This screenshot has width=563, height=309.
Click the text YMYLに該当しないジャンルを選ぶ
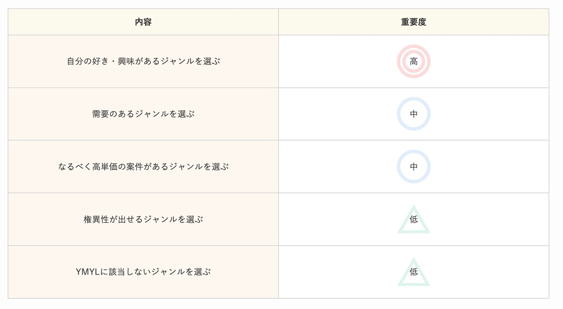(143, 272)
